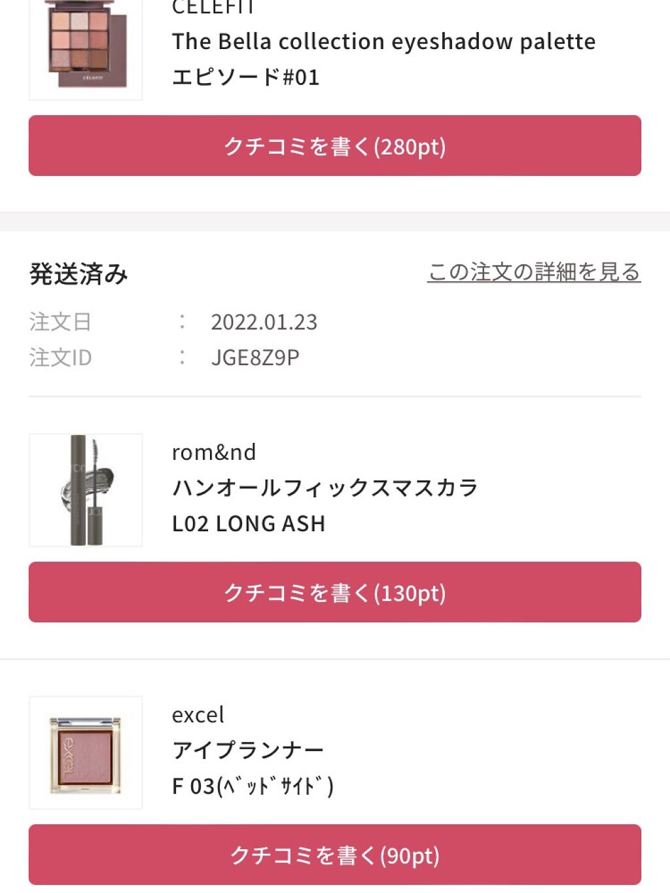Viewport: 670px width, 893px height.
Task: Click the order date 2022.01.23
Action: [264, 322]
